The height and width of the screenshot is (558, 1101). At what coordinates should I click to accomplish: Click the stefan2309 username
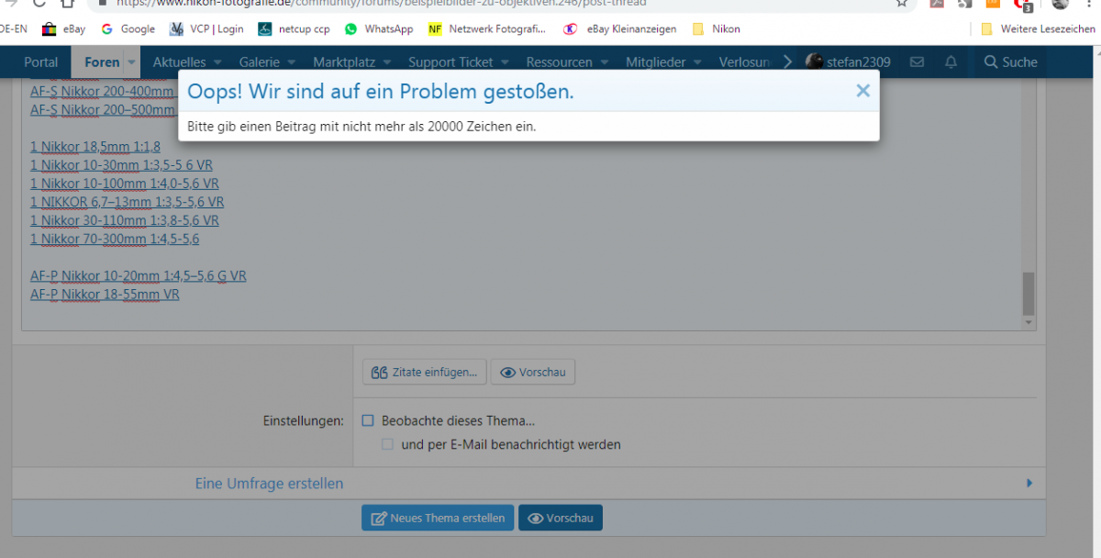point(858,62)
